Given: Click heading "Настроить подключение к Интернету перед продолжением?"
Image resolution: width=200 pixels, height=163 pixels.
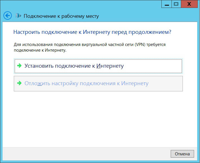Looking at the screenshot, I should pos(92,32).
